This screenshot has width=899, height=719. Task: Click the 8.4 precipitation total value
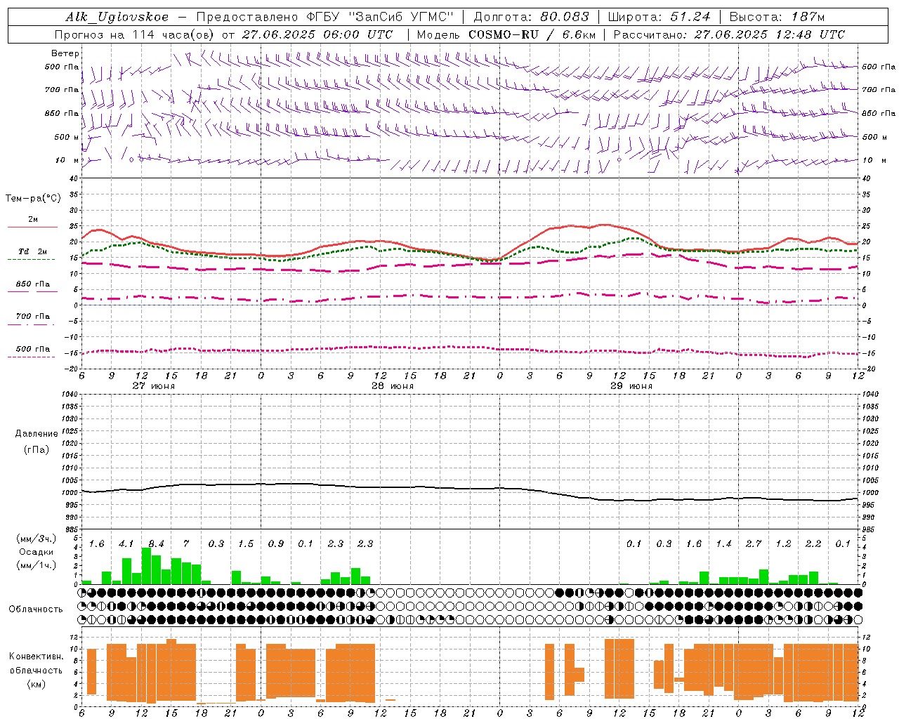click(x=156, y=544)
